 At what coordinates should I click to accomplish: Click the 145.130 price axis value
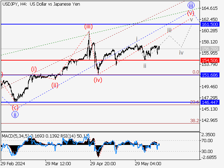coord(209,109)
